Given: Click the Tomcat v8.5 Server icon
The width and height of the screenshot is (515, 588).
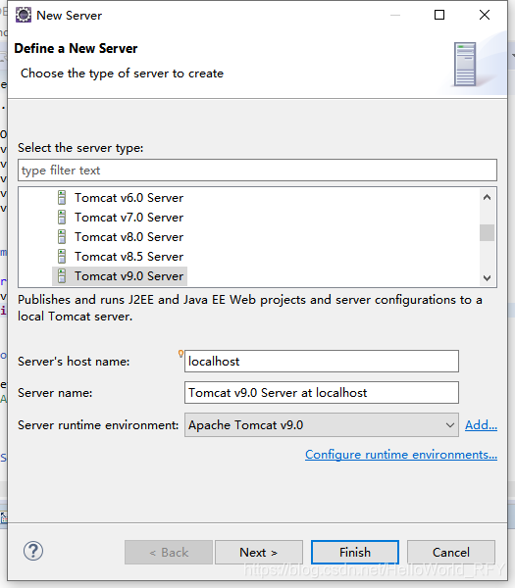Looking at the screenshot, I should (x=62, y=257).
